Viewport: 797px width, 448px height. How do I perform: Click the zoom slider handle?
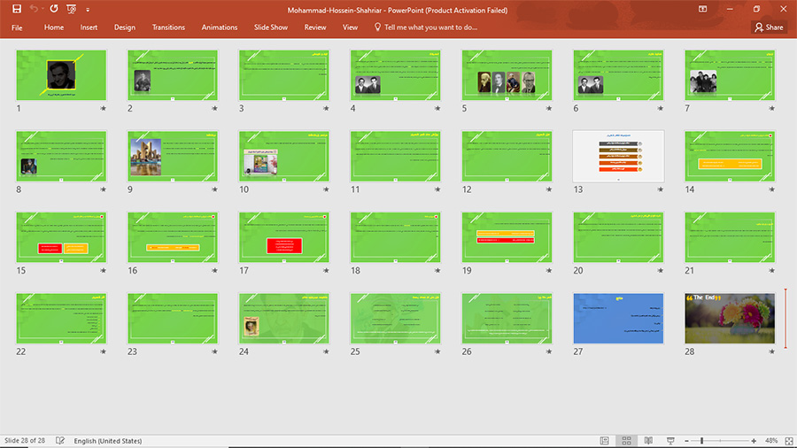point(701,440)
